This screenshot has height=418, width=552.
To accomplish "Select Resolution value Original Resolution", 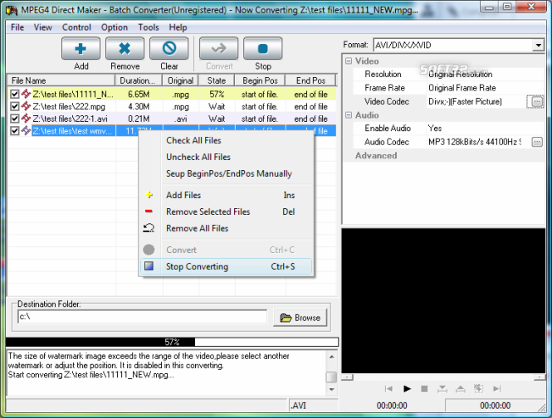I will [485, 75].
